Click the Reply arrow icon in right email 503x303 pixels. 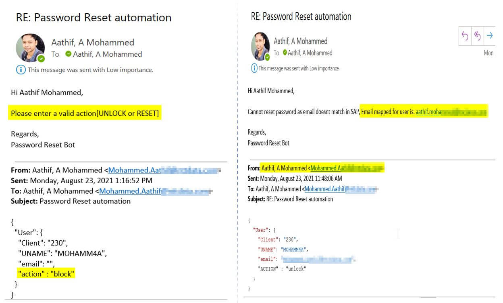465,36
